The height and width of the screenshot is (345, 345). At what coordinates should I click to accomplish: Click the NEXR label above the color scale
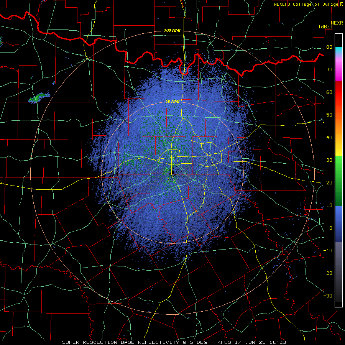pos(337,23)
